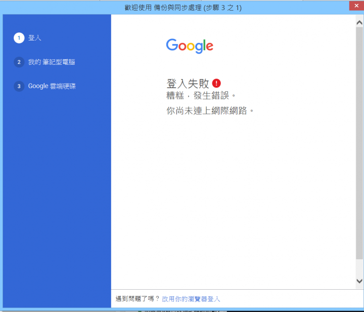
Task: Click the vertical scrollbar thumb
Action: pyautogui.click(x=359, y=143)
